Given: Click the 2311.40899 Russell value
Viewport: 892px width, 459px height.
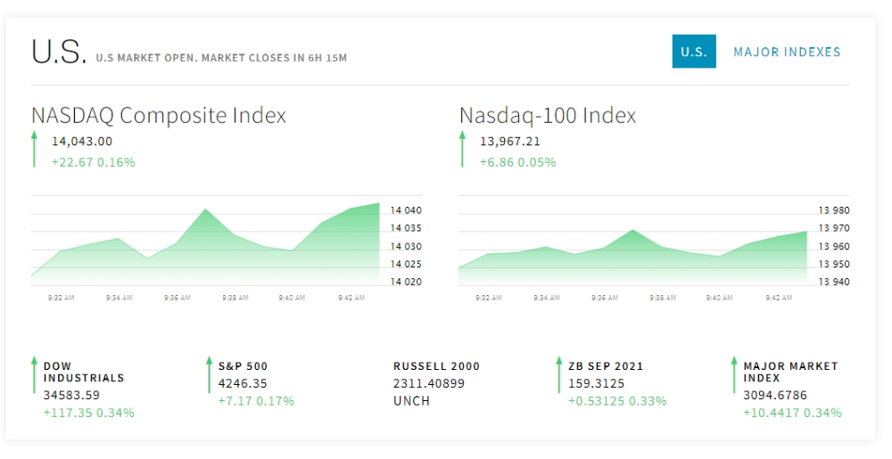Looking at the screenshot, I should (x=429, y=384).
